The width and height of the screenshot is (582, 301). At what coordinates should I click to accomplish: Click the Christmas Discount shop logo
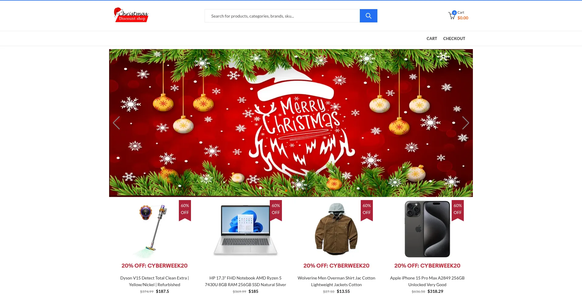click(x=131, y=15)
